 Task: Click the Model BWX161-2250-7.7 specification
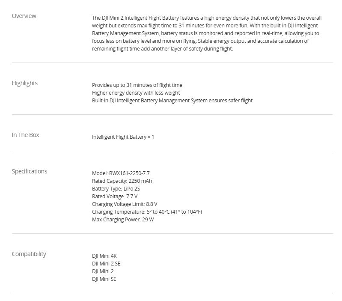point(121,173)
